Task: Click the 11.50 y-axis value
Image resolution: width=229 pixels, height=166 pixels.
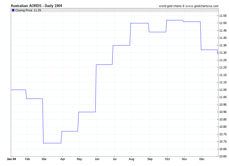Action: 223,23
